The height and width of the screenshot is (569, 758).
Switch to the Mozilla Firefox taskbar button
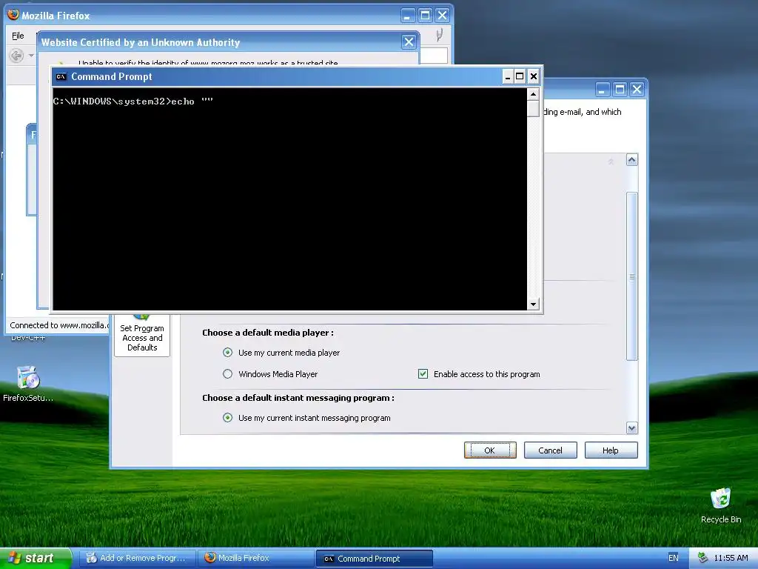tap(256, 558)
